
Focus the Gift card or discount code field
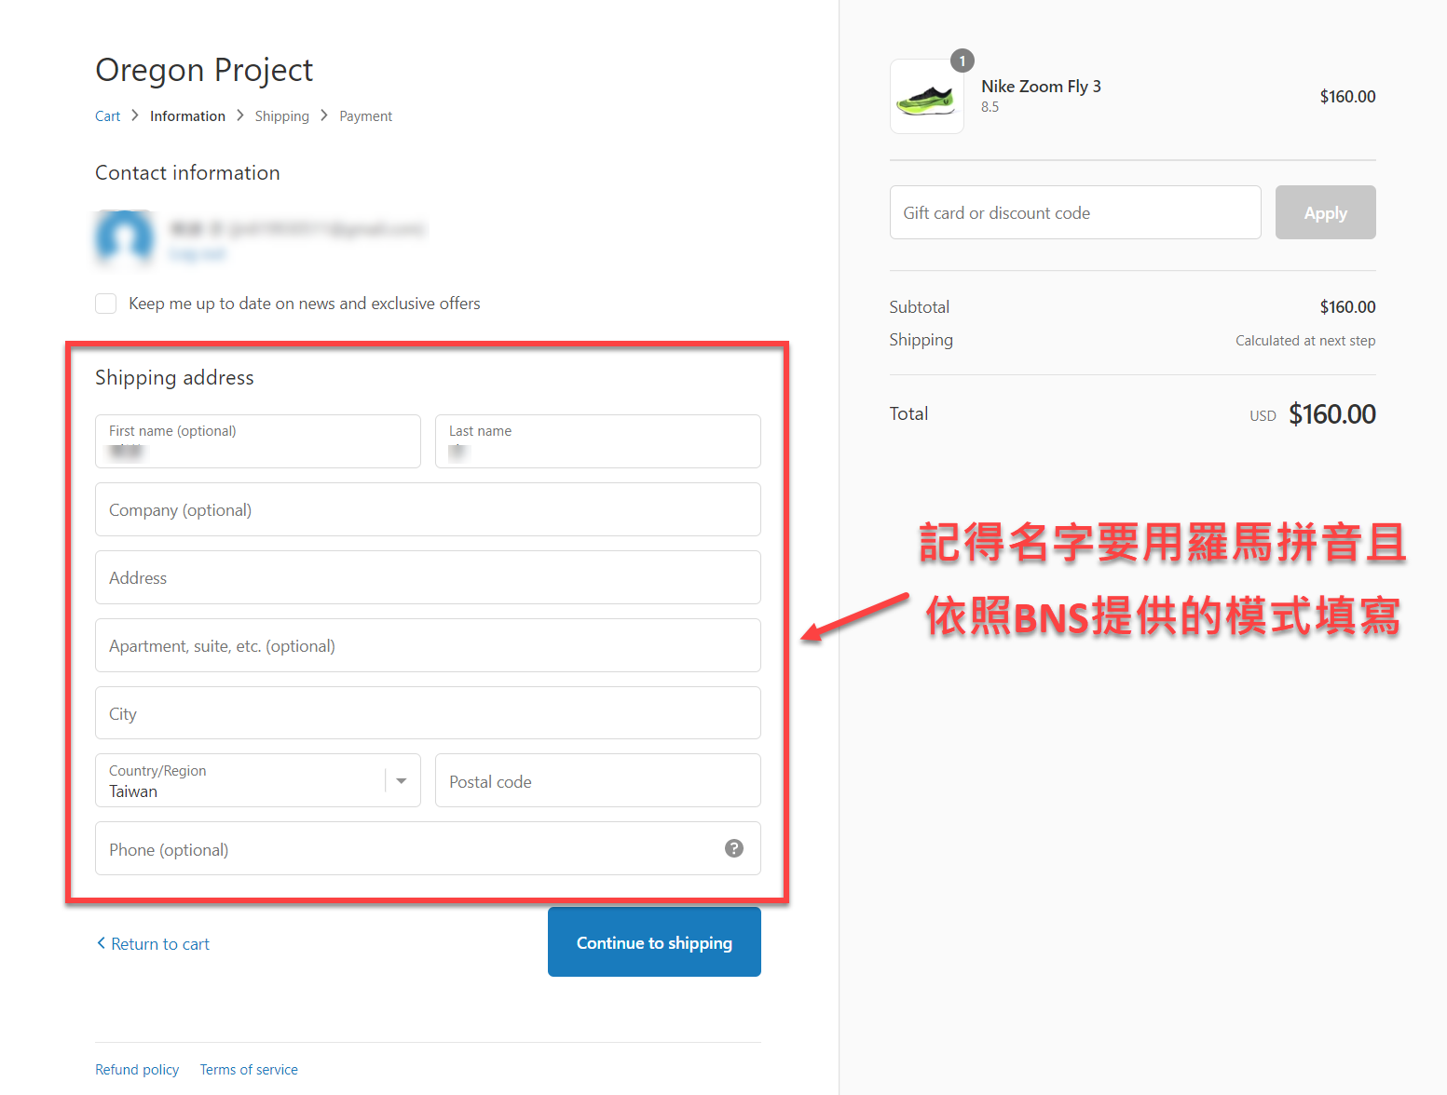pos(1074,212)
